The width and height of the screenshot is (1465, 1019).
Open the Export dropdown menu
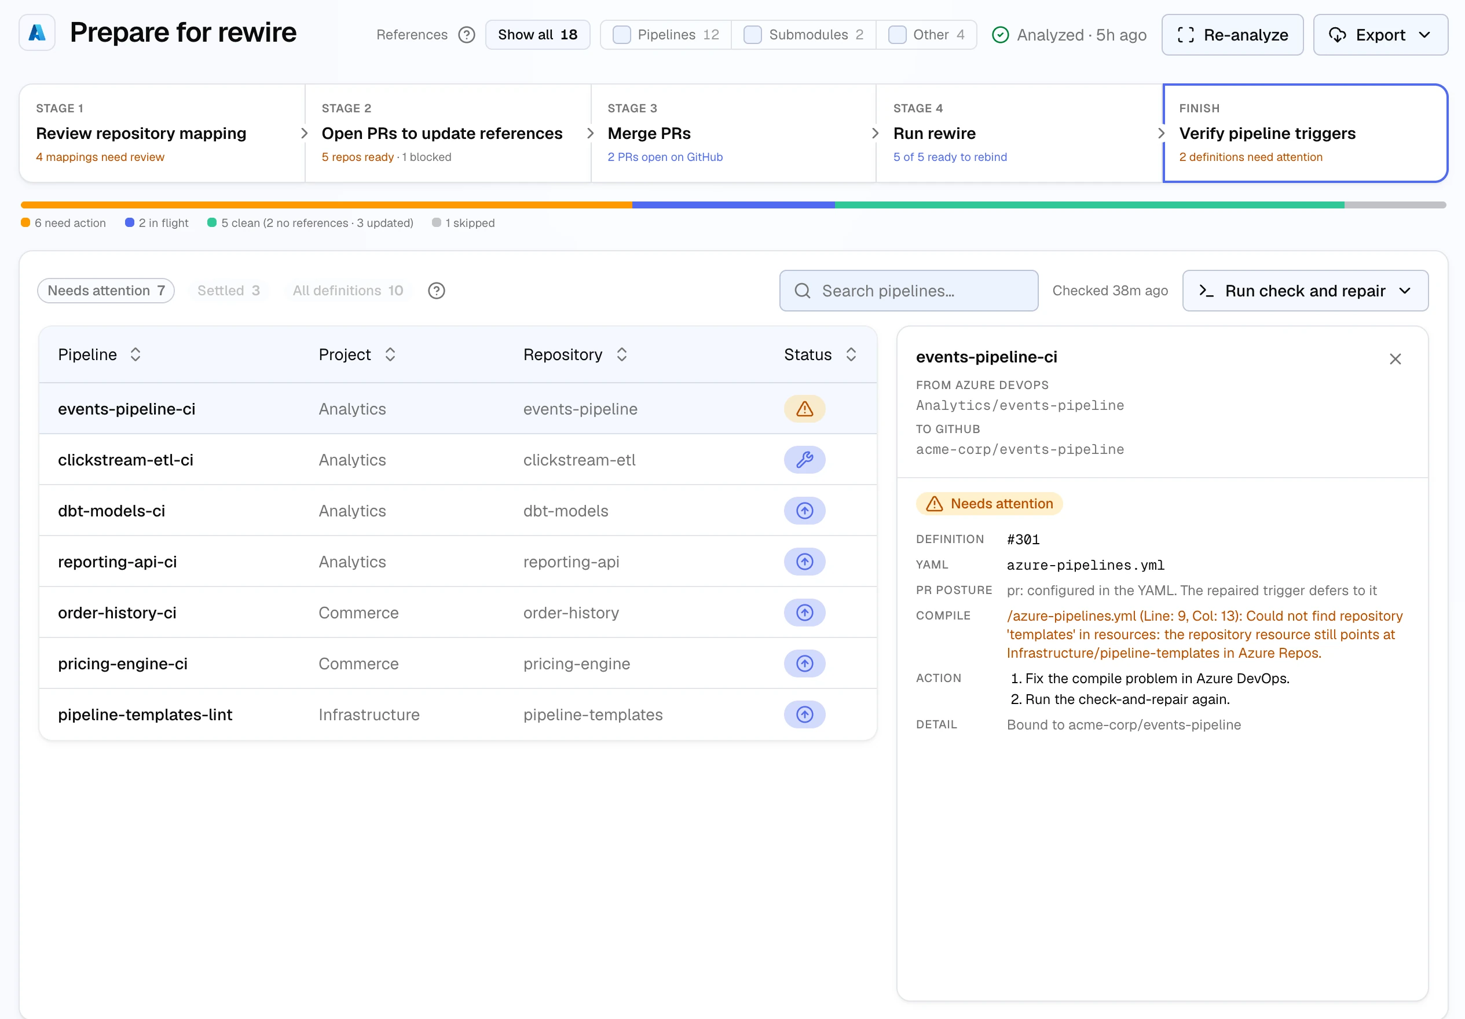pyautogui.click(x=1381, y=35)
